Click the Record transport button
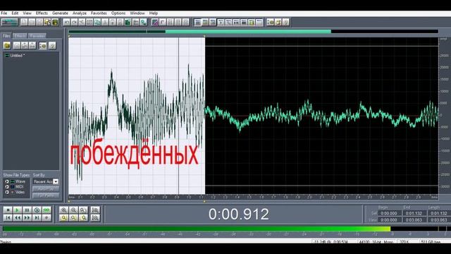Viewport: 451px width, 254px height. click(47, 218)
